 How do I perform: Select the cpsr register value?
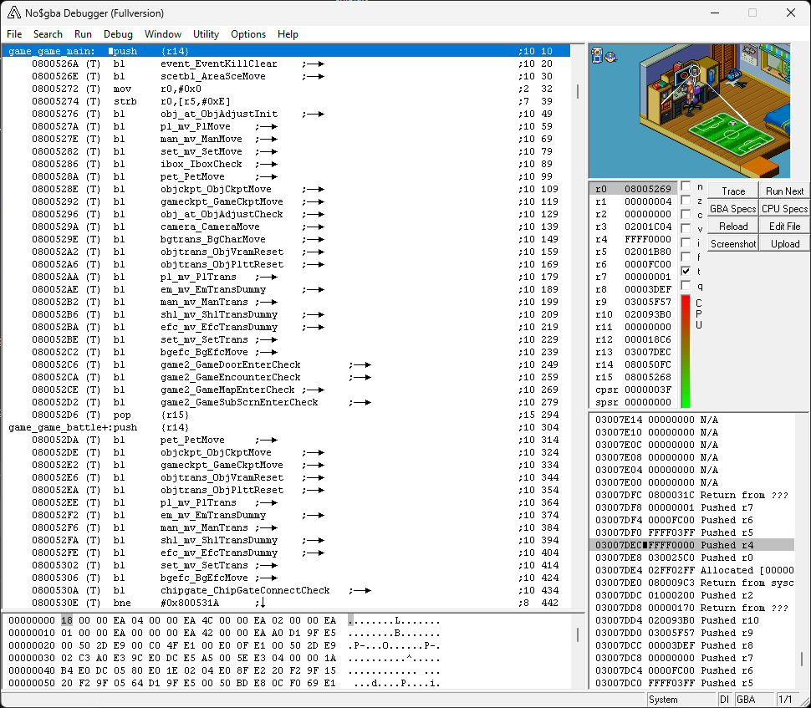click(x=648, y=390)
